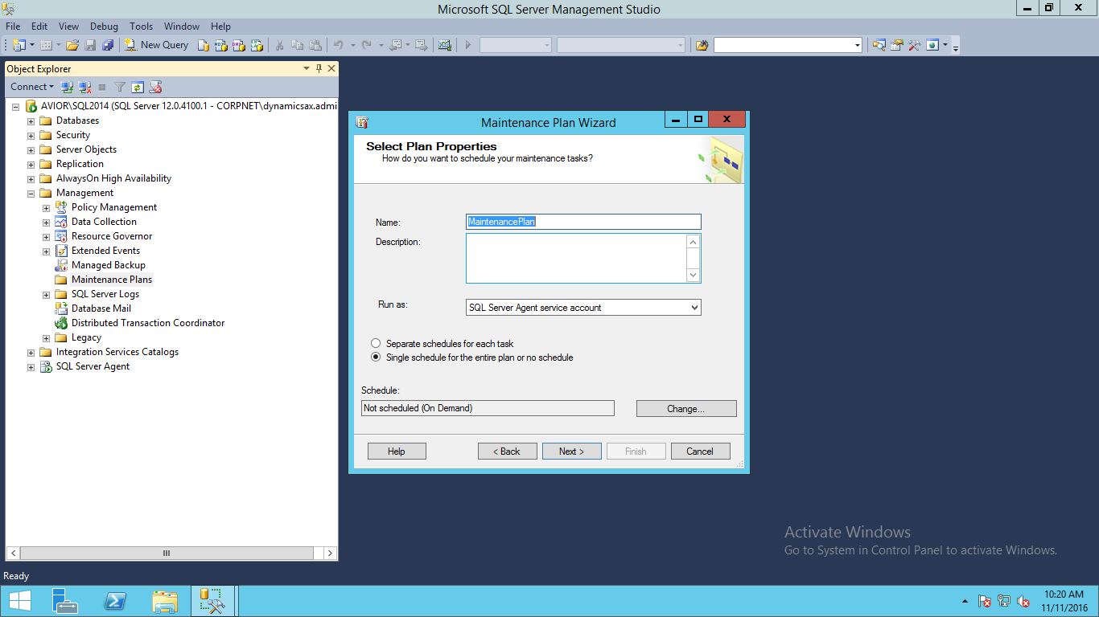Open the Toolbox hammer-wrench icon
Screen dimensions: 1099x617
click(914, 45)
